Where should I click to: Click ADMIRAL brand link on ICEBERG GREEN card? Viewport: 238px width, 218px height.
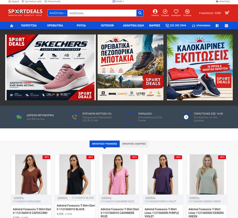pyautogui.click(x=194, y=198)
